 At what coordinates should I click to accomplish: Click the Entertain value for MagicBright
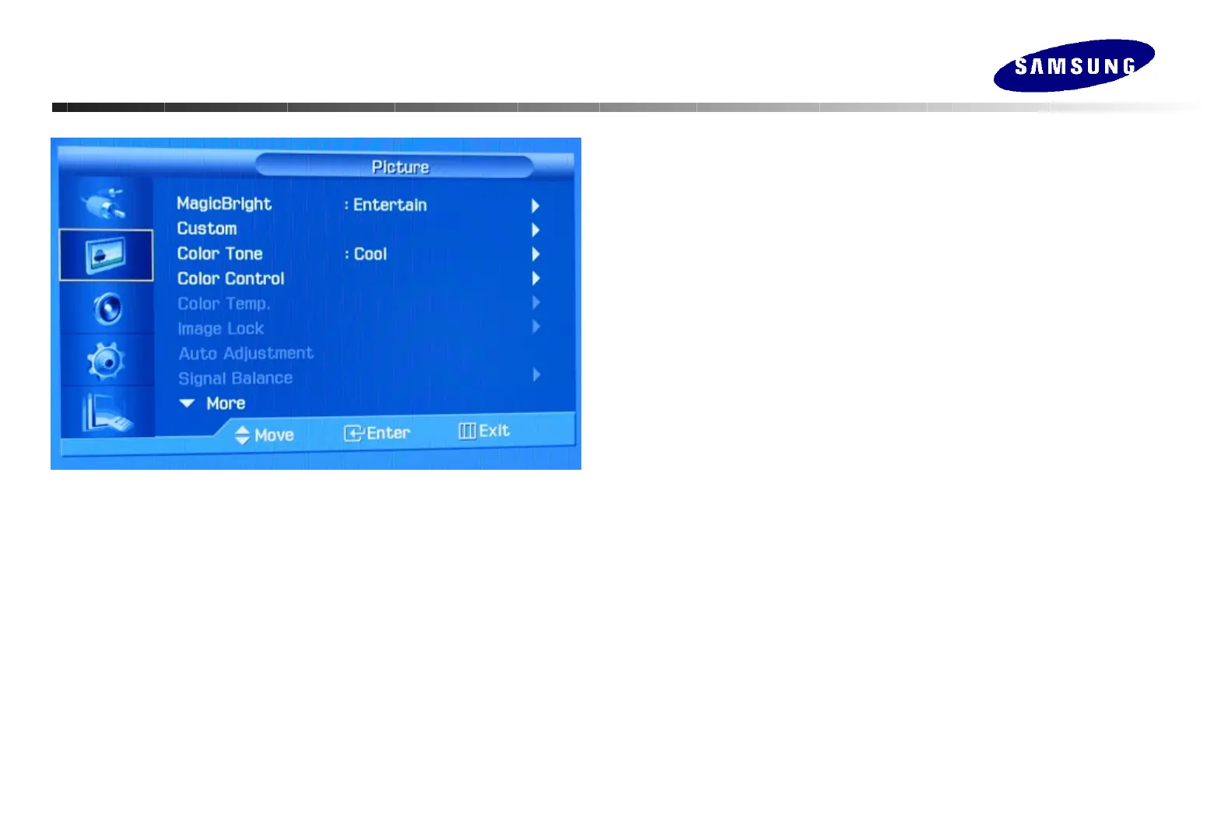coord(390,205)
